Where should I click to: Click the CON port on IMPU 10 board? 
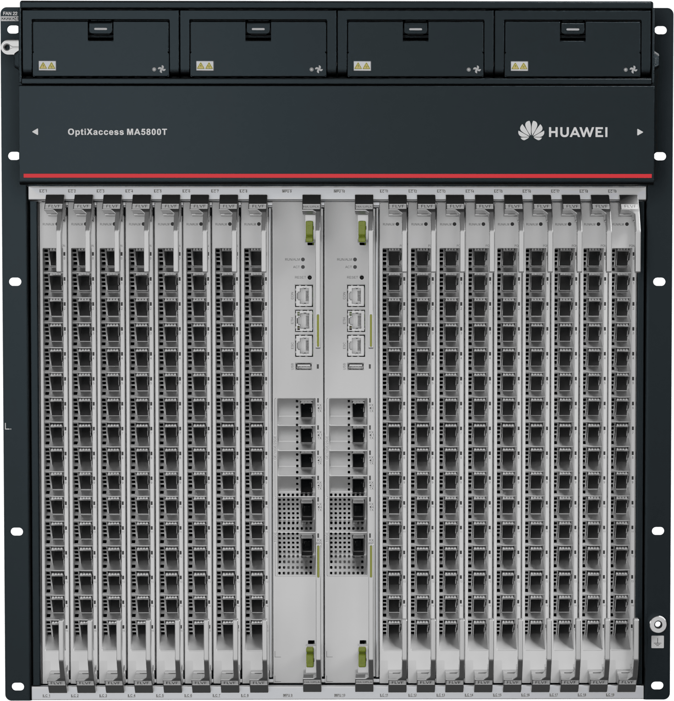[x=356, y=296]
